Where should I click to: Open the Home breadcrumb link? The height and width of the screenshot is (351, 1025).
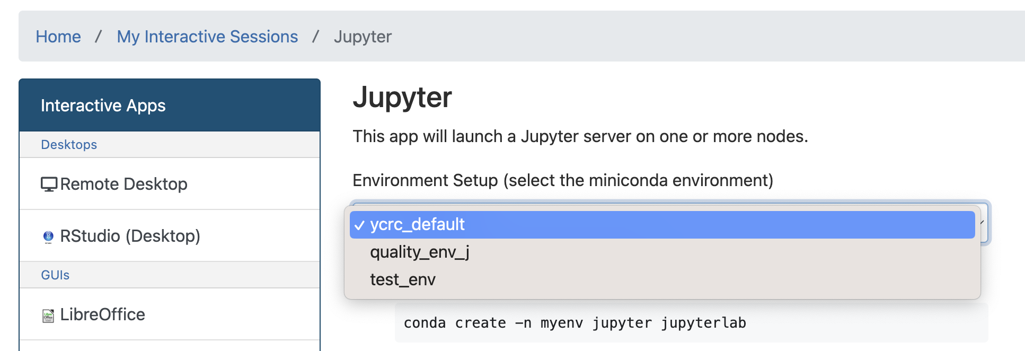(x=58, y=37)
